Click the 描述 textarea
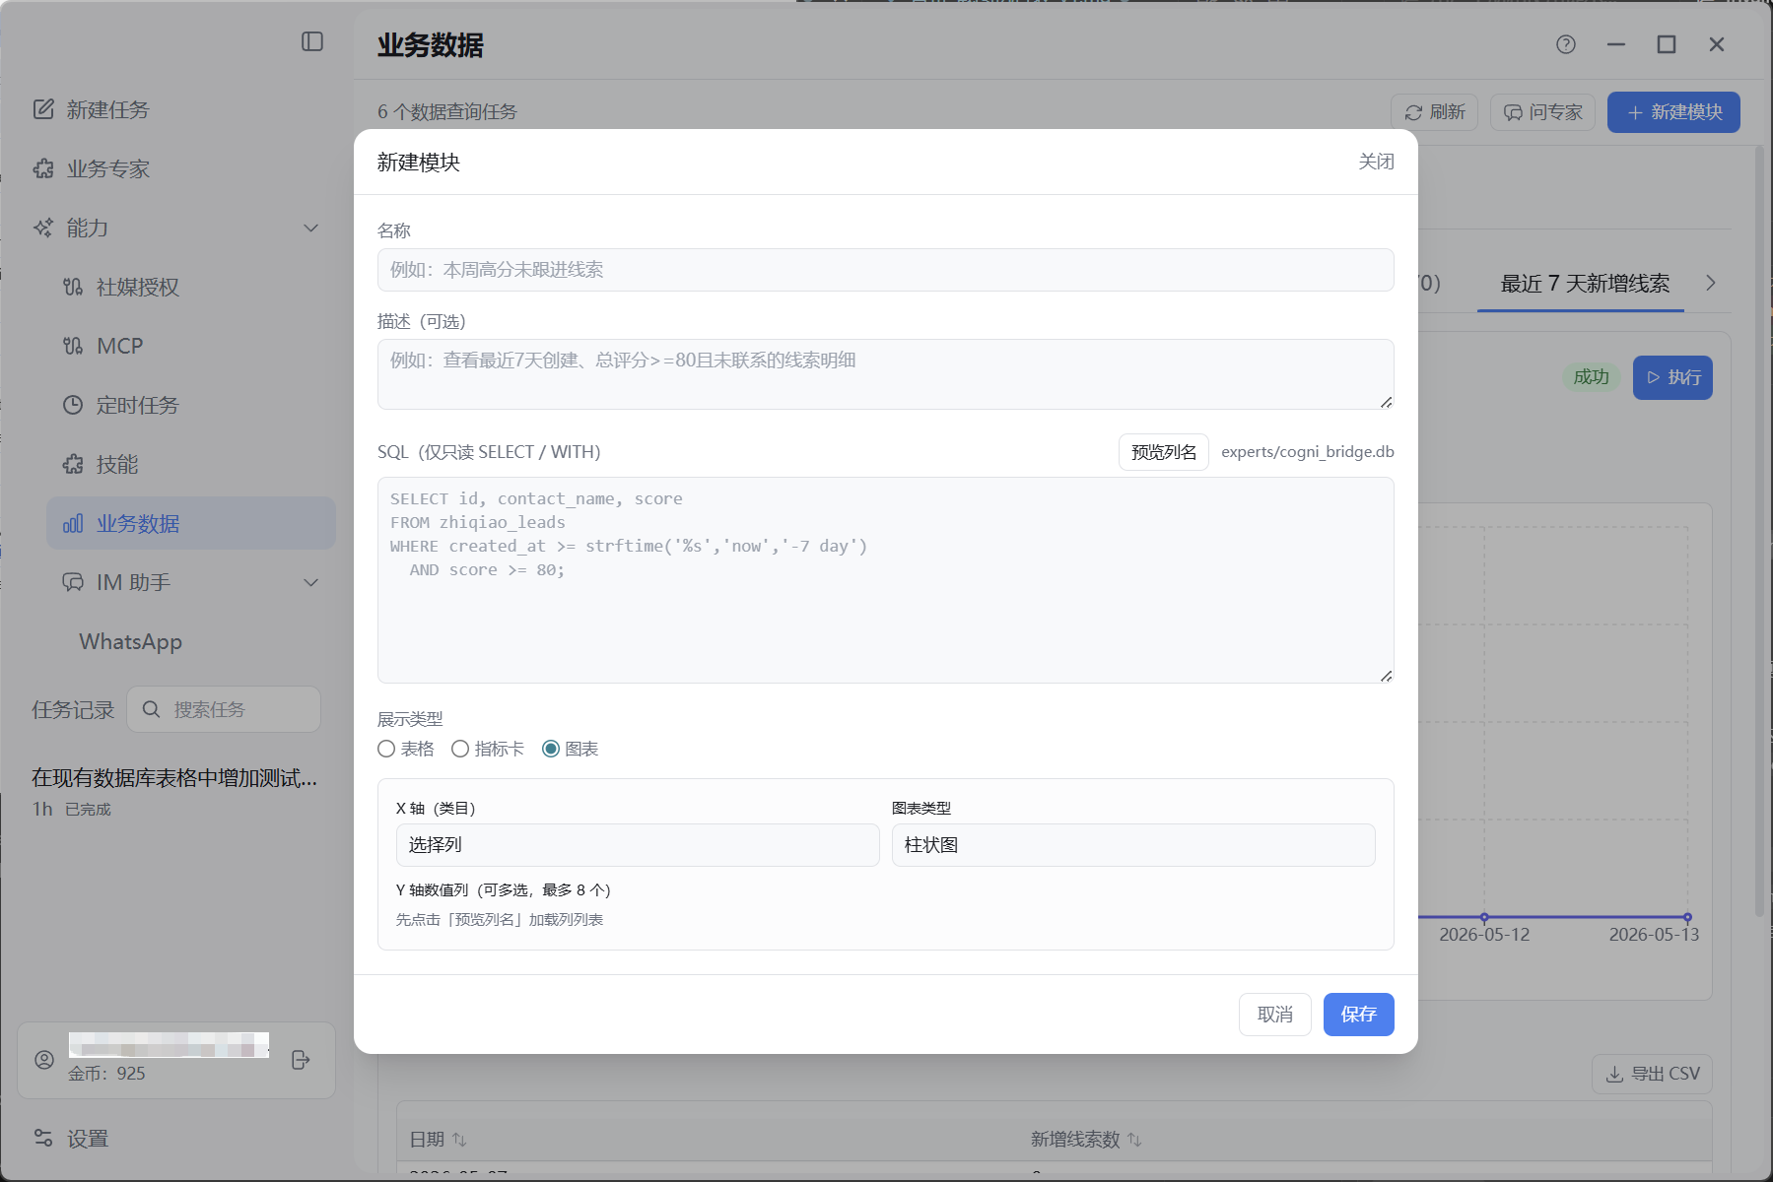1773x1182 pixels. [x=885, y=374]
